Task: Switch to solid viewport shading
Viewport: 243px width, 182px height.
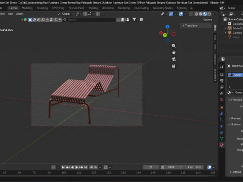Action: point(200,14)
